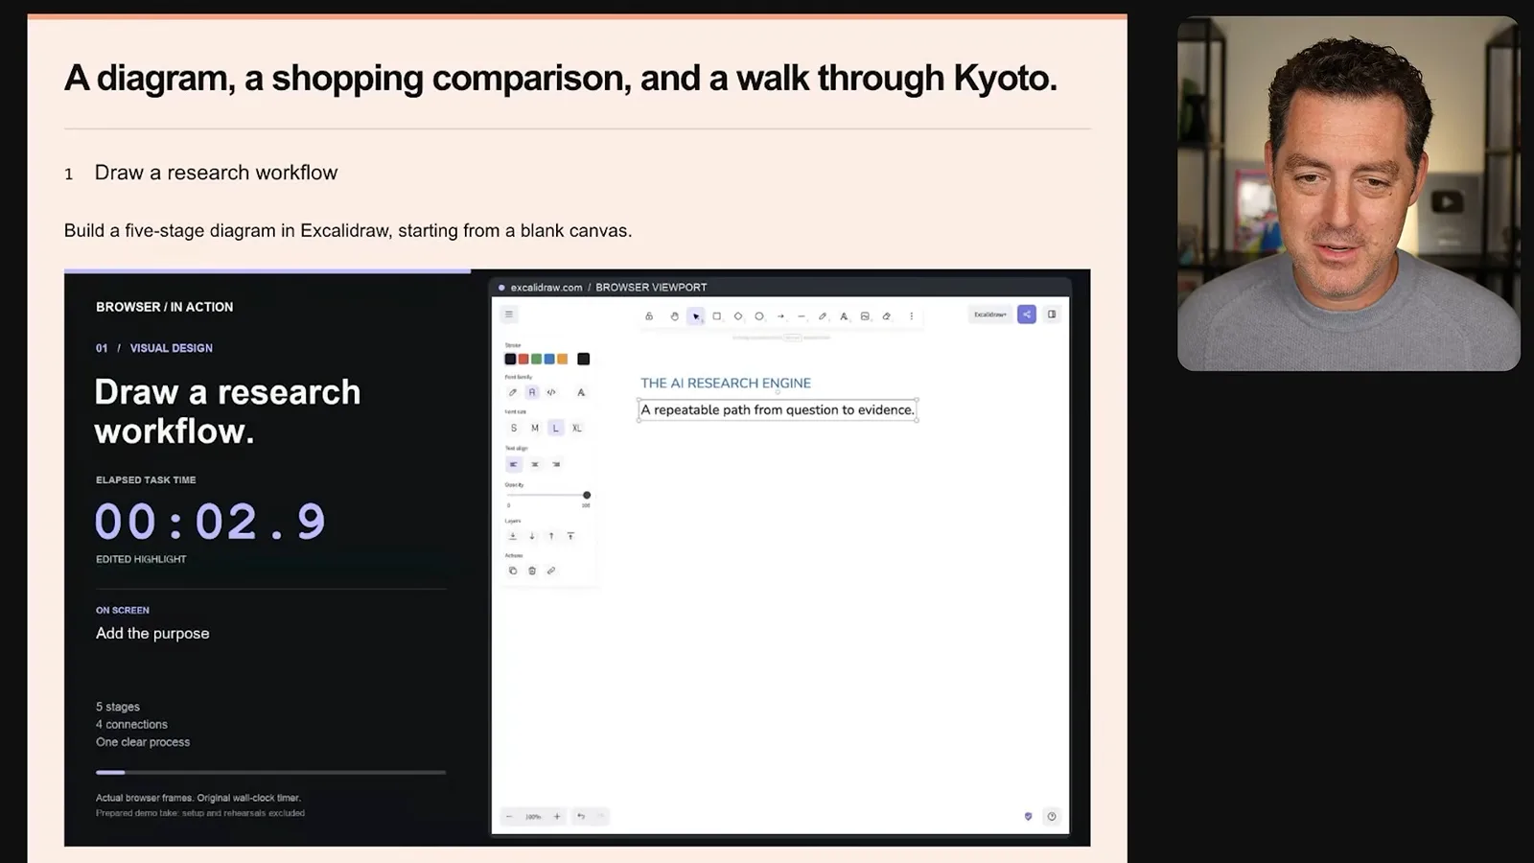
Task: Select the "THE AI RESEARCH ENGINE" title text
Action: click(726, 384)
